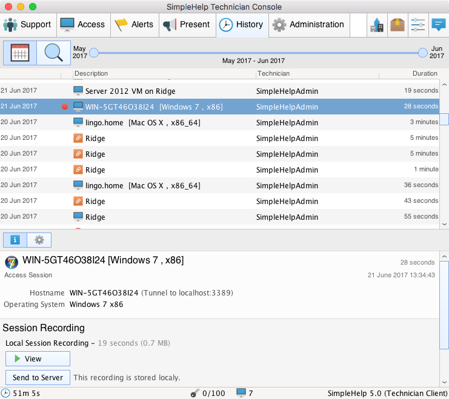
Task: Click history list scrollbar up arrow
Action: pos(444,84)
